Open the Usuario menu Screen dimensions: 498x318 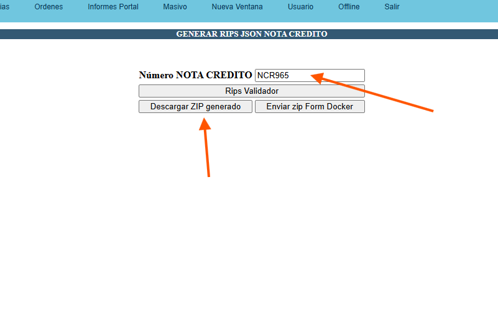[300, 7]
